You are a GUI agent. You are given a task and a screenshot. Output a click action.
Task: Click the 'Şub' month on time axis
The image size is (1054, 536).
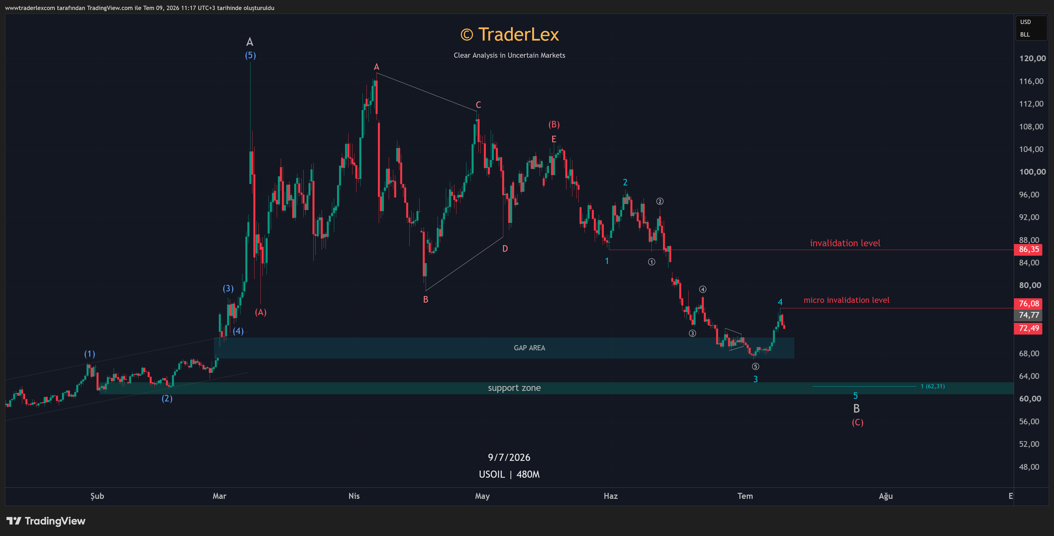97,496
